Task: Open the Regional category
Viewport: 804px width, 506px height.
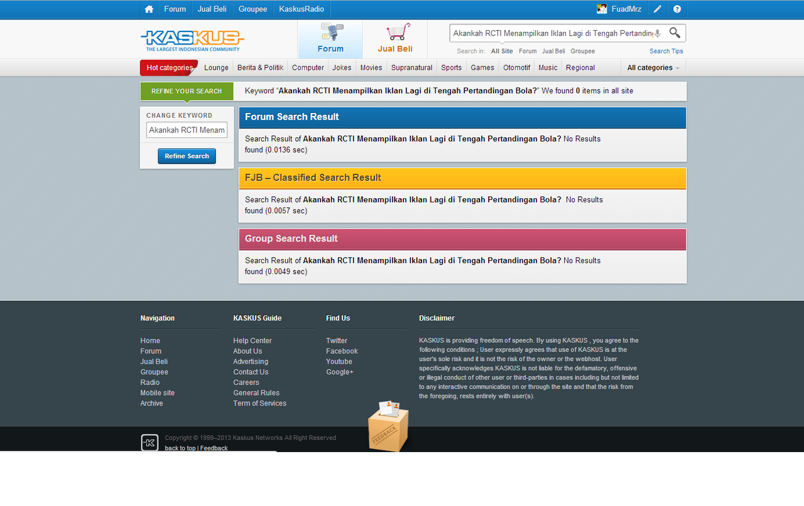Action: pos(580,68)
